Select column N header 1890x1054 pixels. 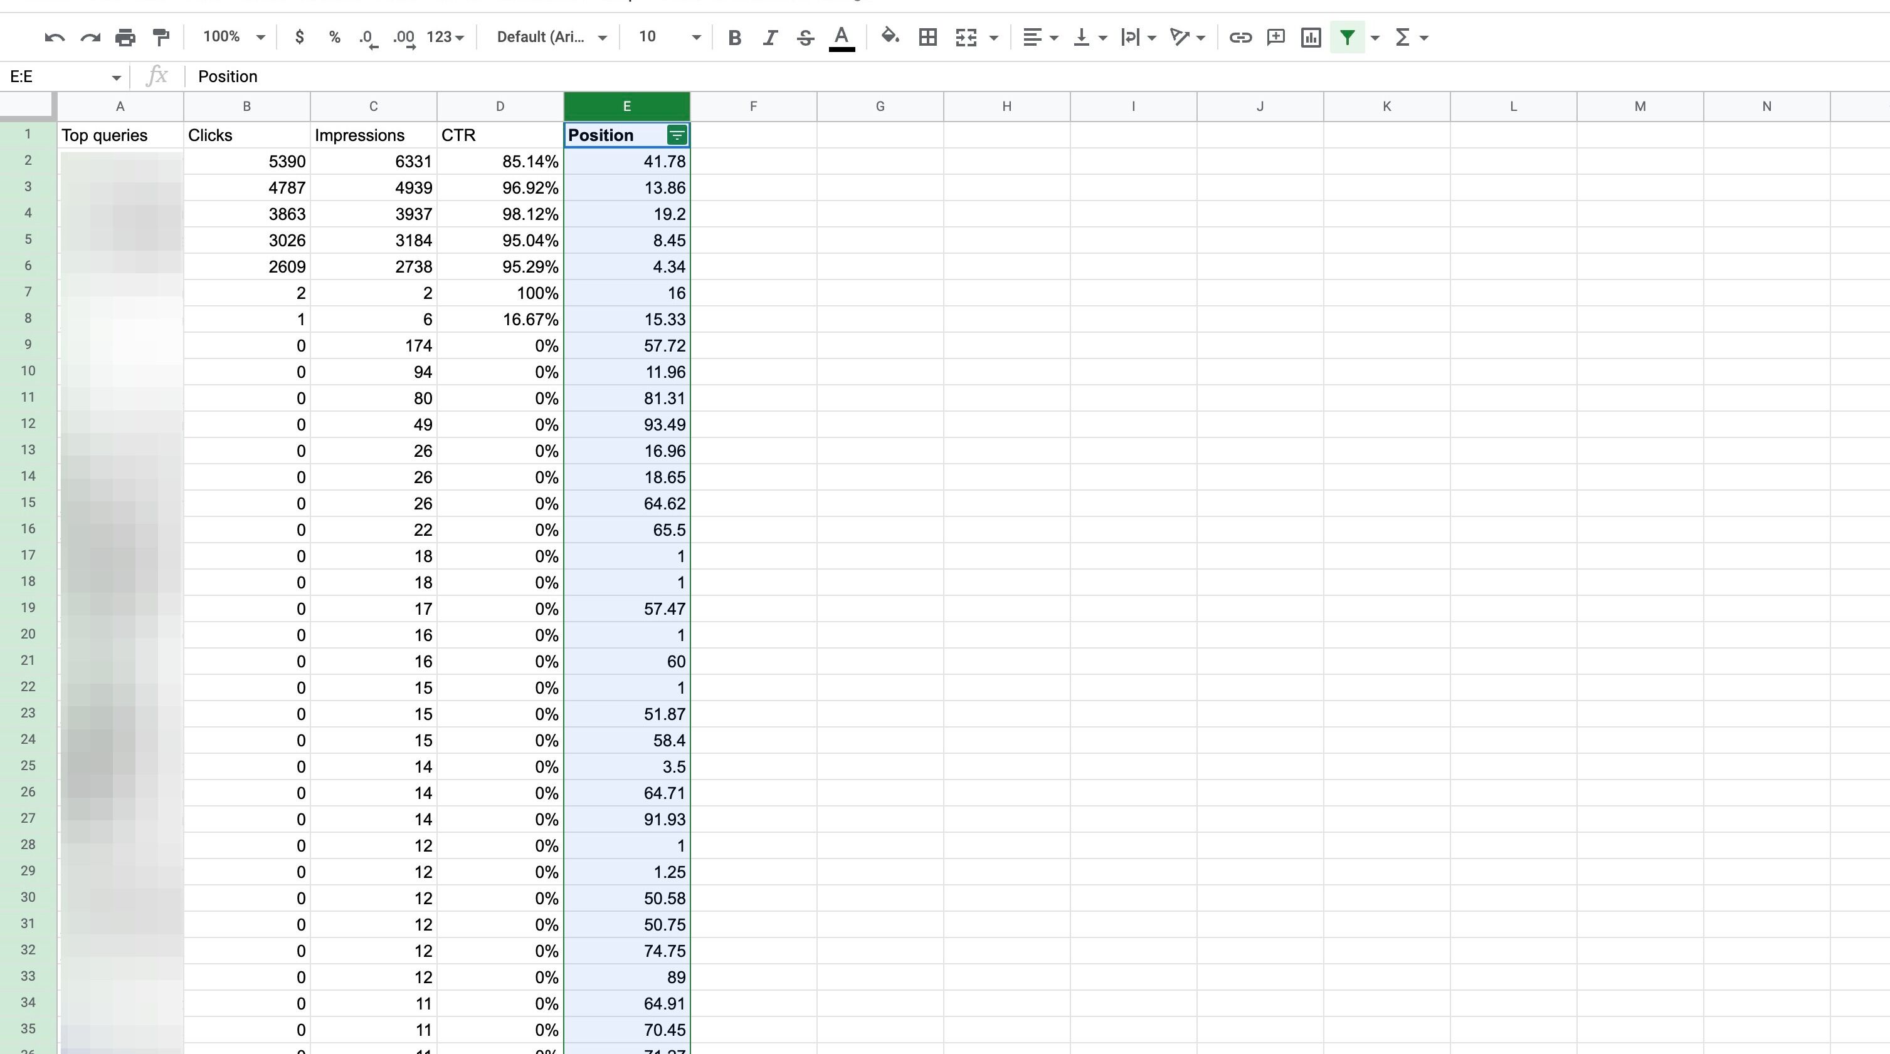[x=1766, y=107]
